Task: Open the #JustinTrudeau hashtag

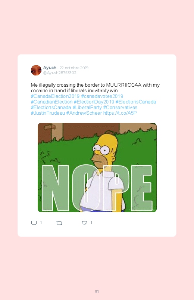Action: pos(48,113)
